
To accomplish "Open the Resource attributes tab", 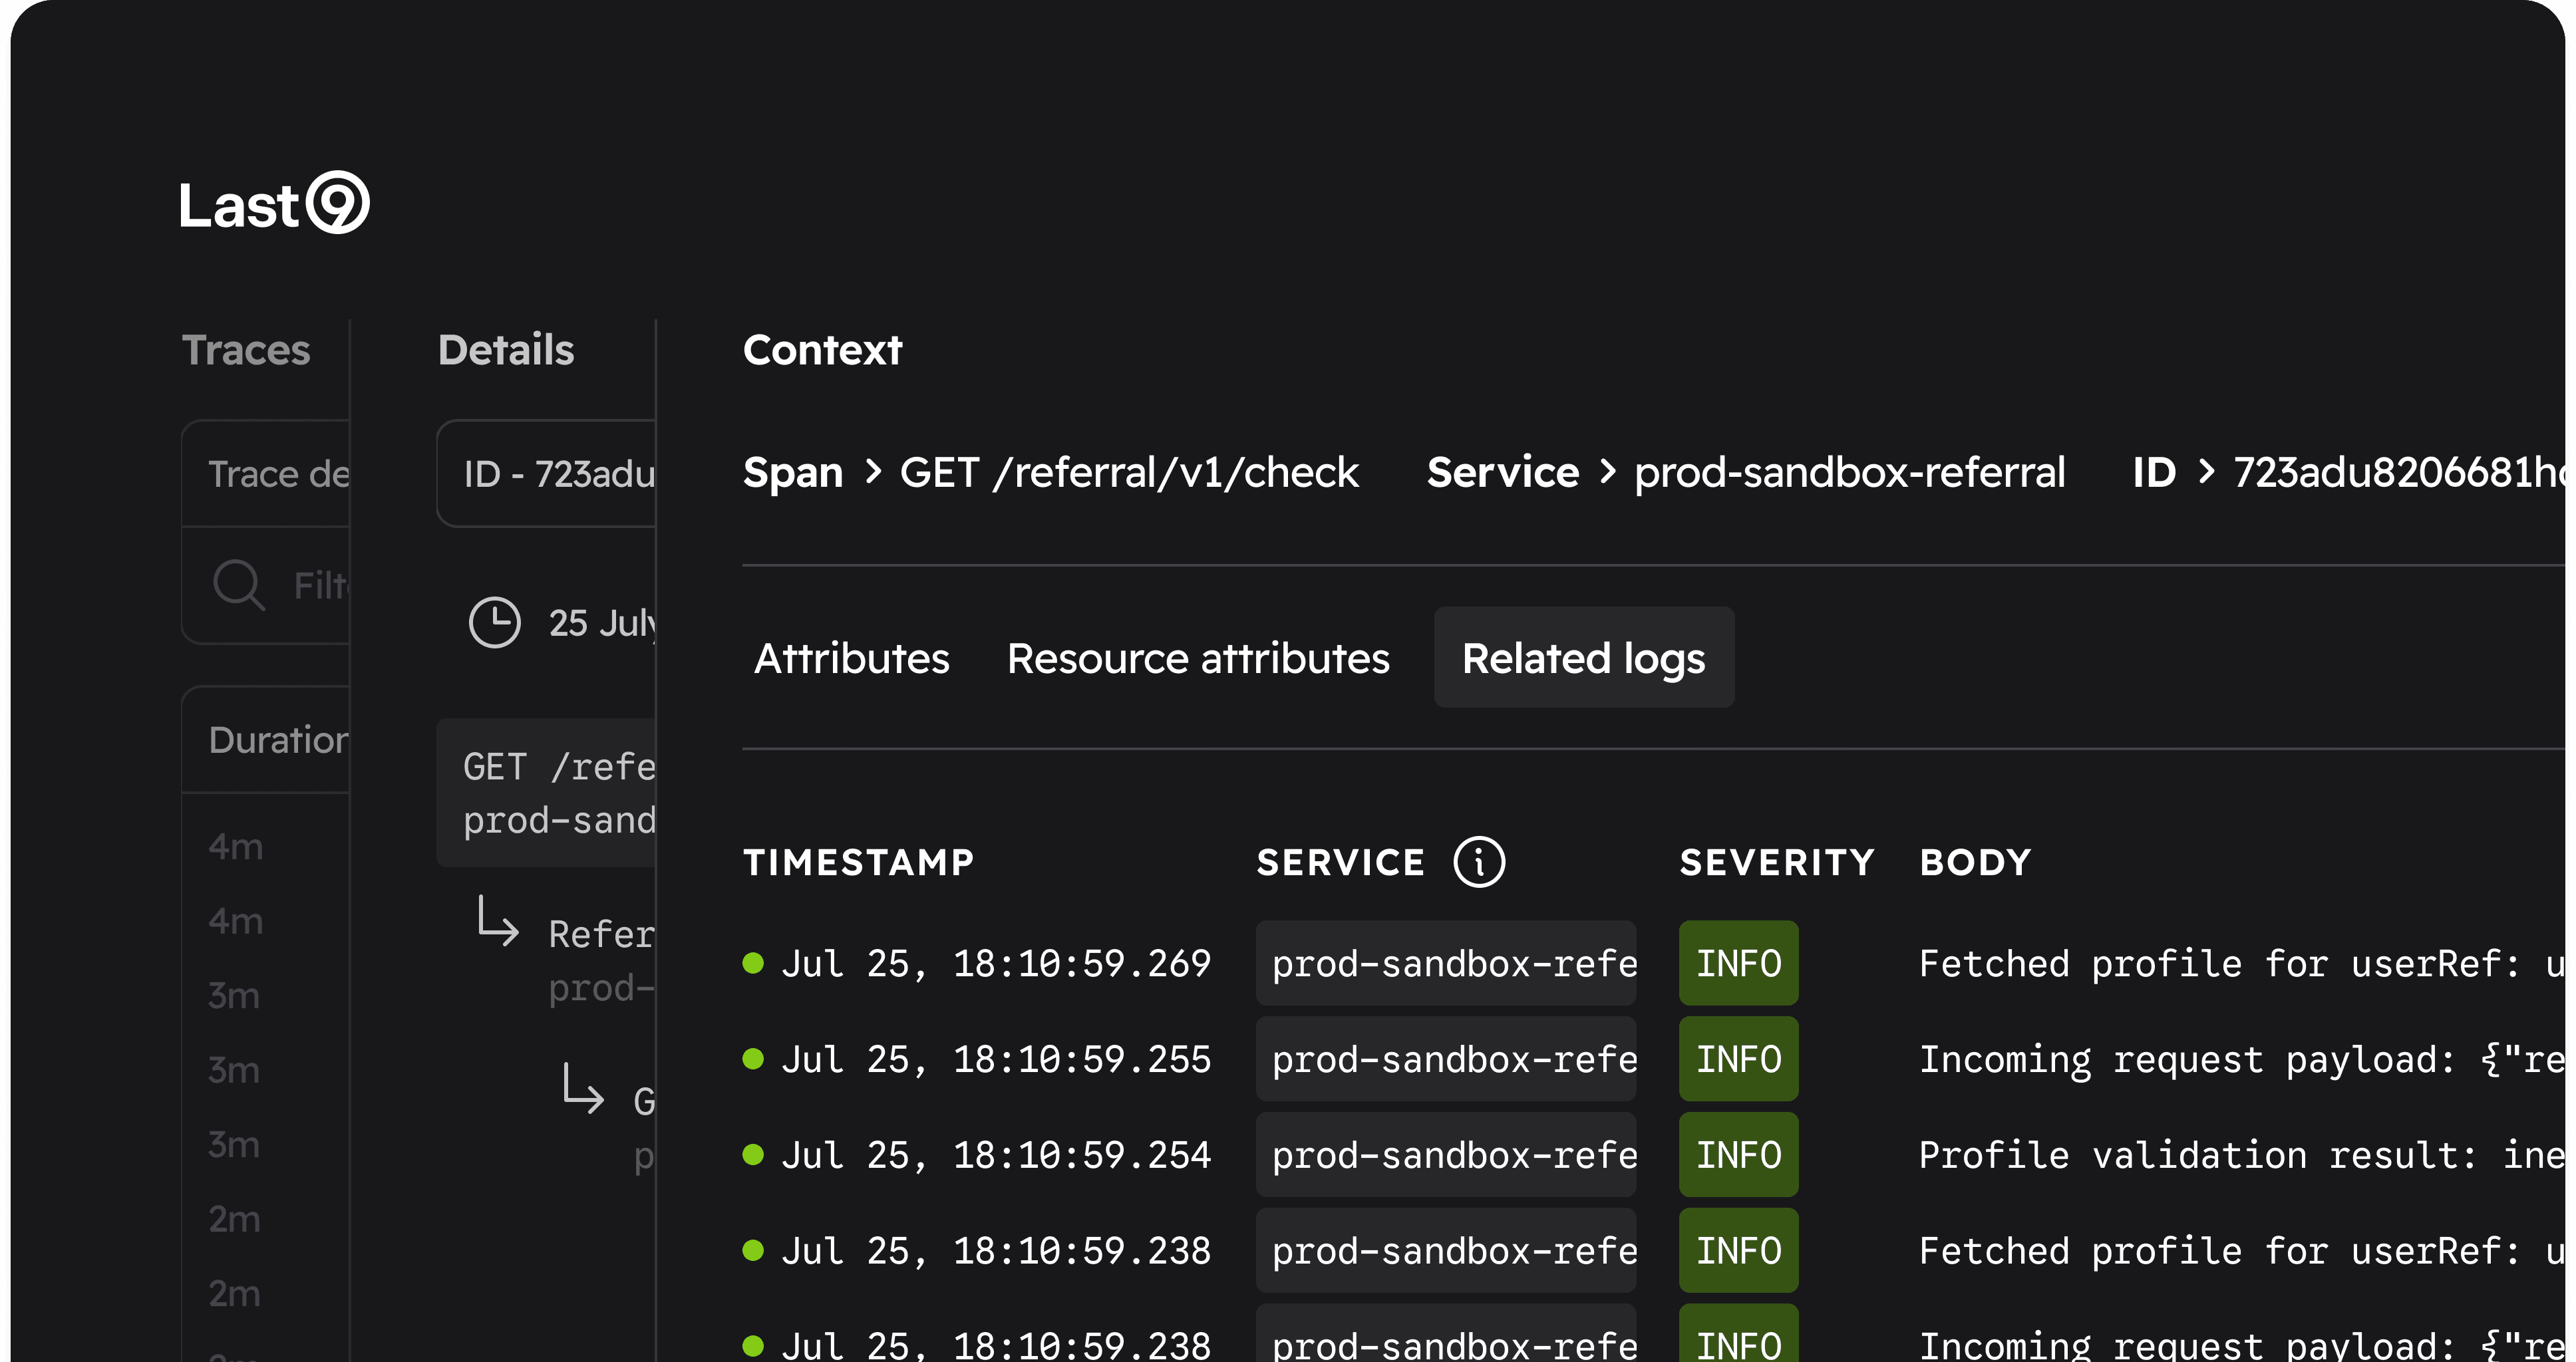I will click(x=1198, y=658).
